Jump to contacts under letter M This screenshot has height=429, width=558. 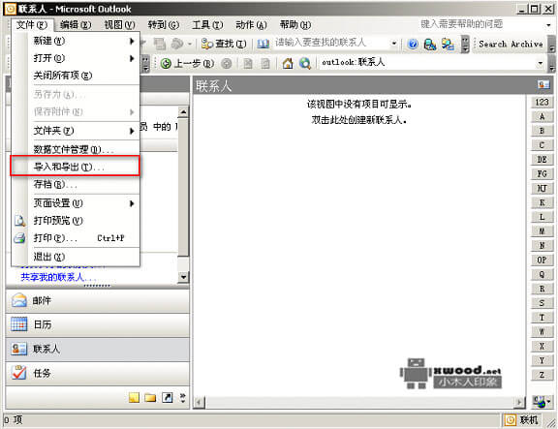(x=542, y=231)
